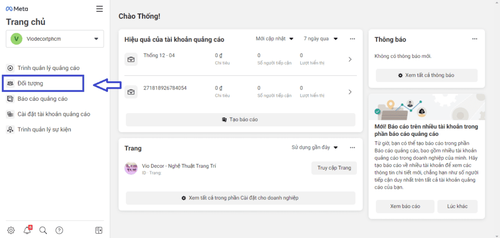Open settings gear icon in sidebar footer

point(11,230)
